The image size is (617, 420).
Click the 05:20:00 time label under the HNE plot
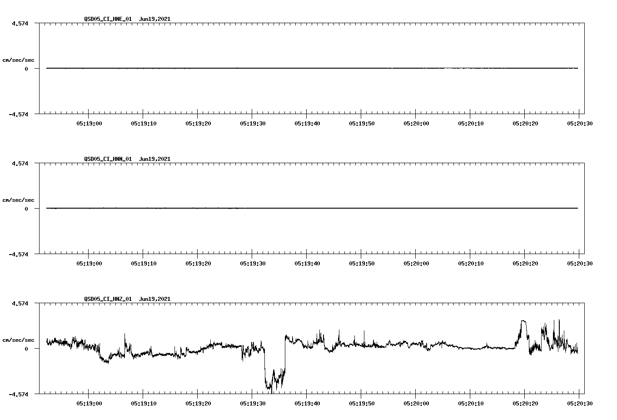(416, 124)
